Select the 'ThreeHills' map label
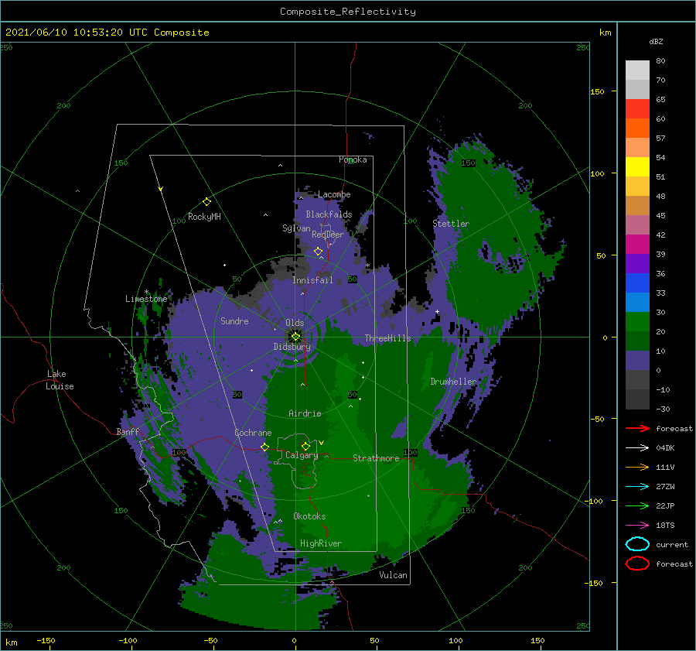 [387, 338]
